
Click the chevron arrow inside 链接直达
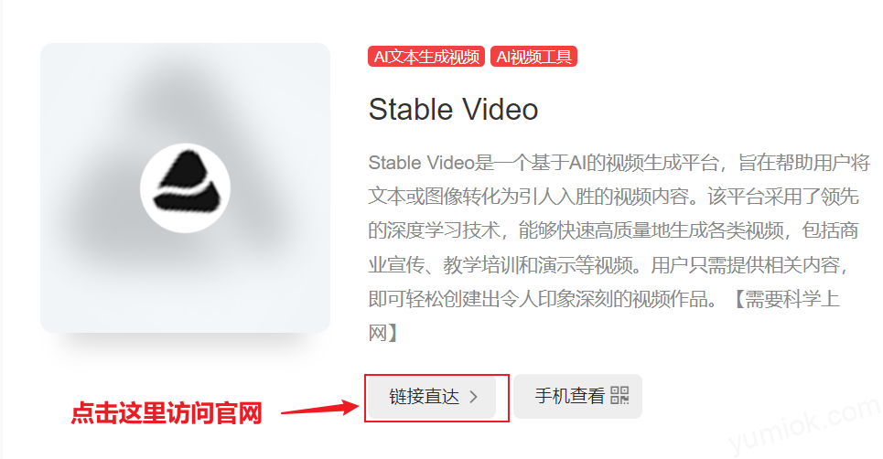[474, 397]
